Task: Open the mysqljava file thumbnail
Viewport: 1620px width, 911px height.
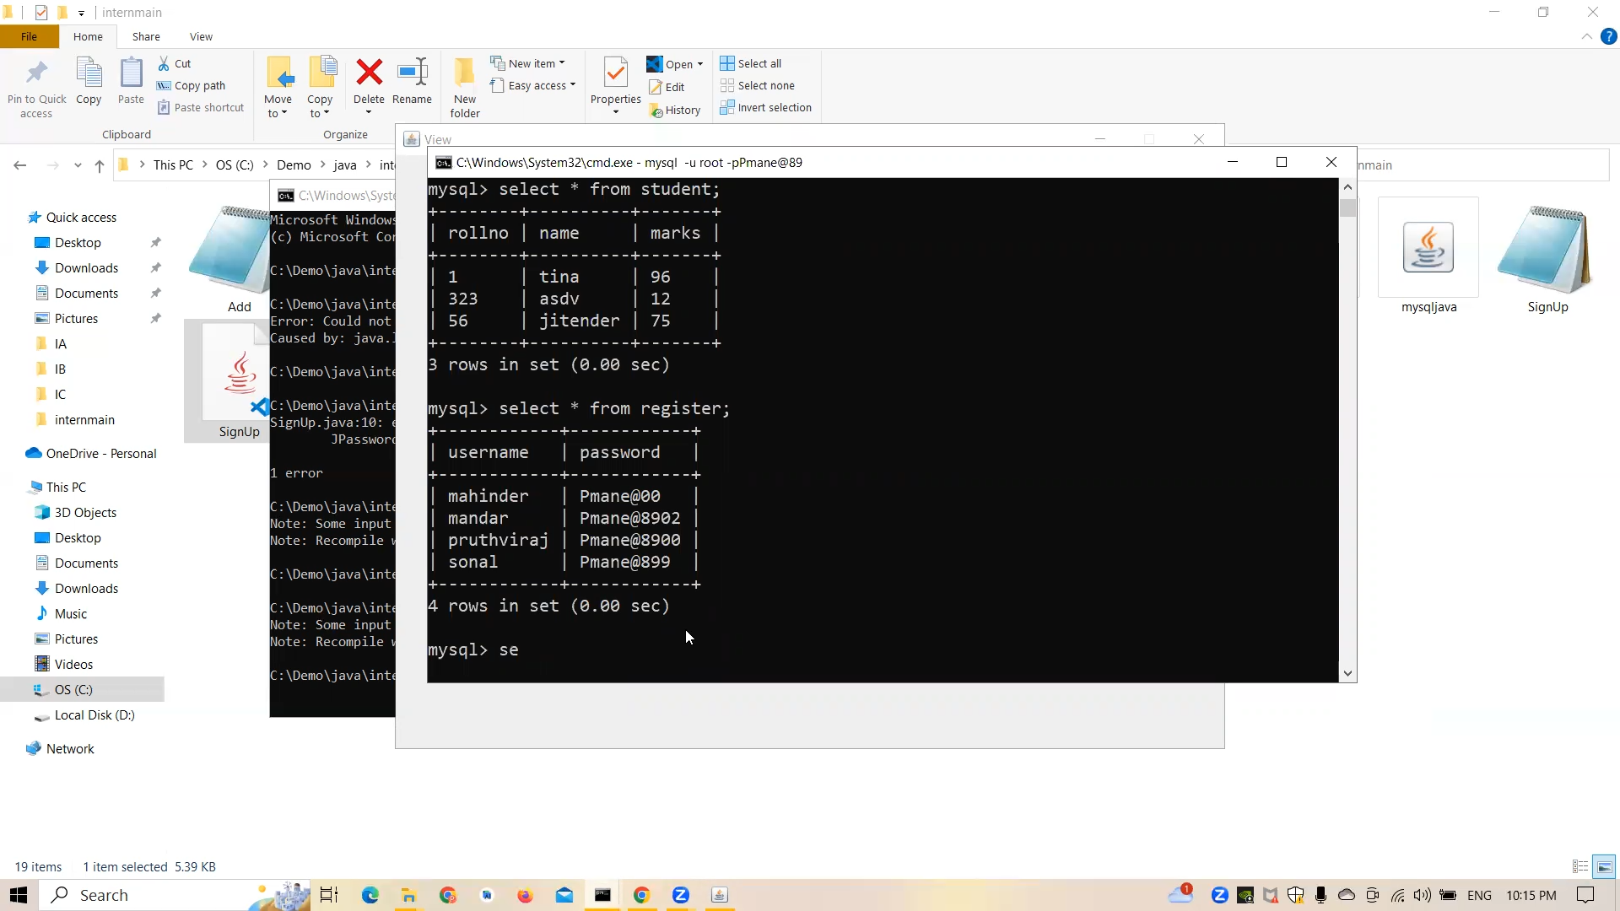Action: (x=1428, y=248)
